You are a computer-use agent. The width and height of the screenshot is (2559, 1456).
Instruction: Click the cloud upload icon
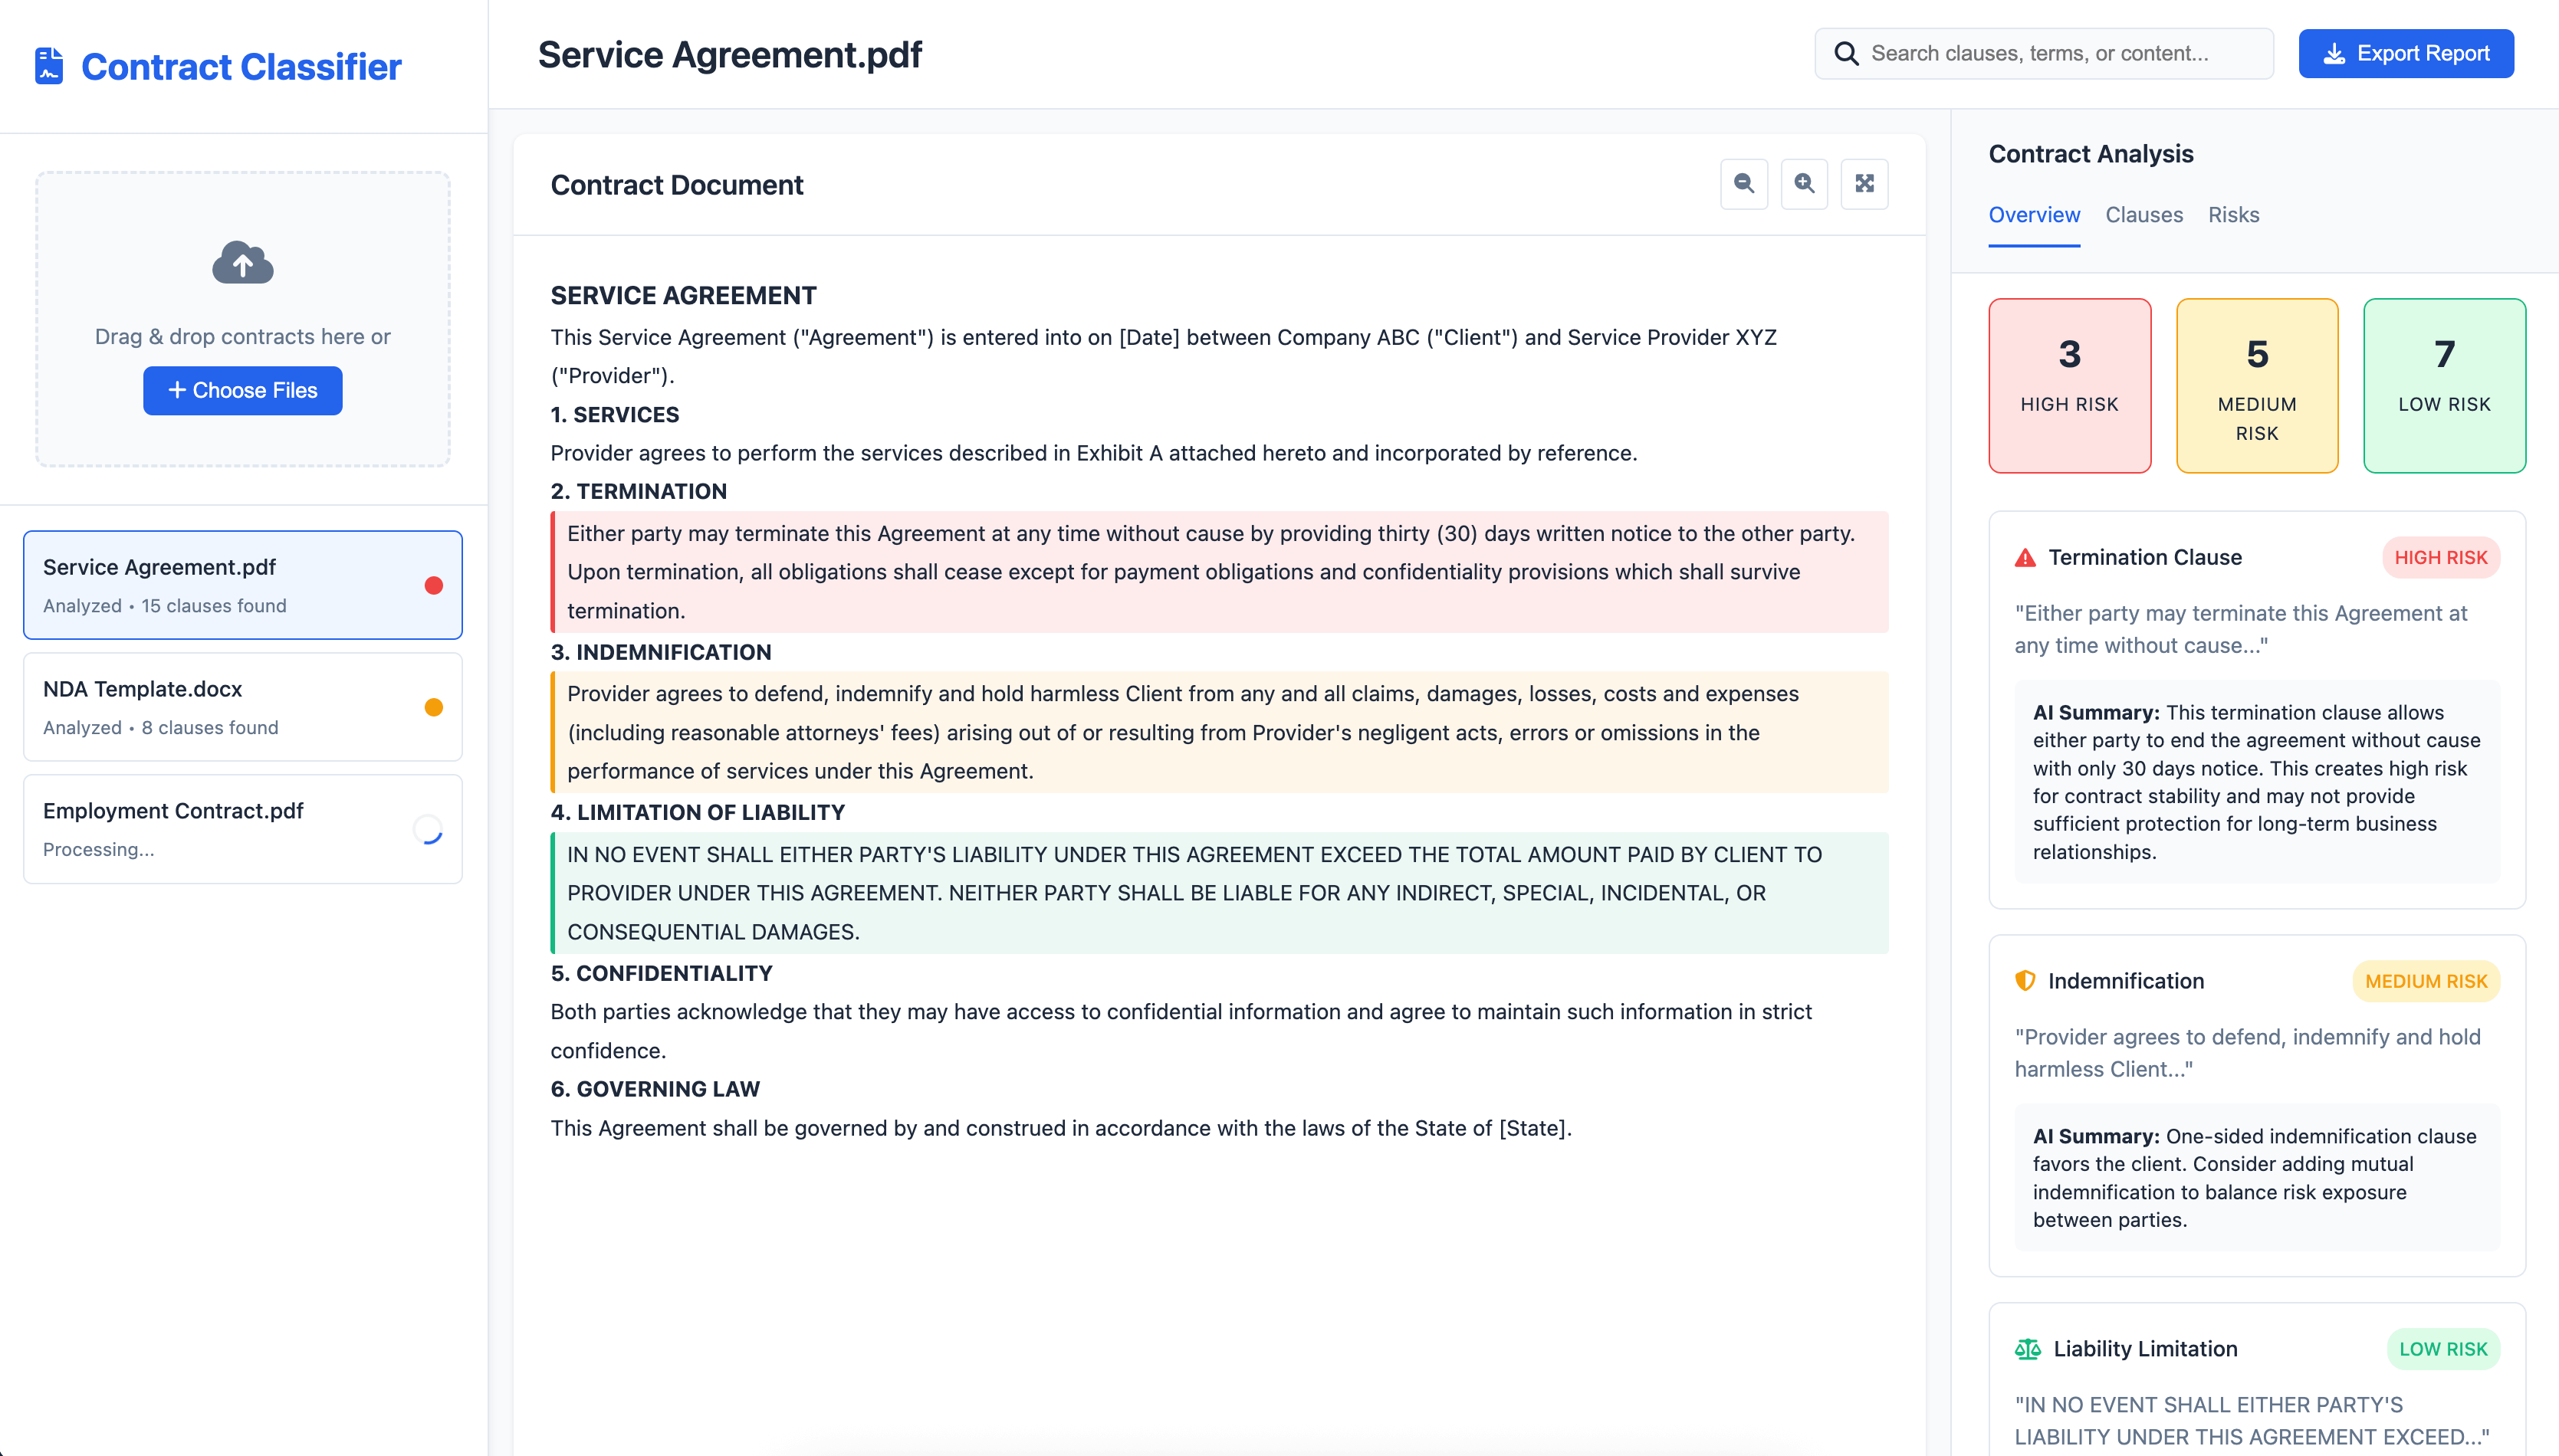tap(242, 262)
